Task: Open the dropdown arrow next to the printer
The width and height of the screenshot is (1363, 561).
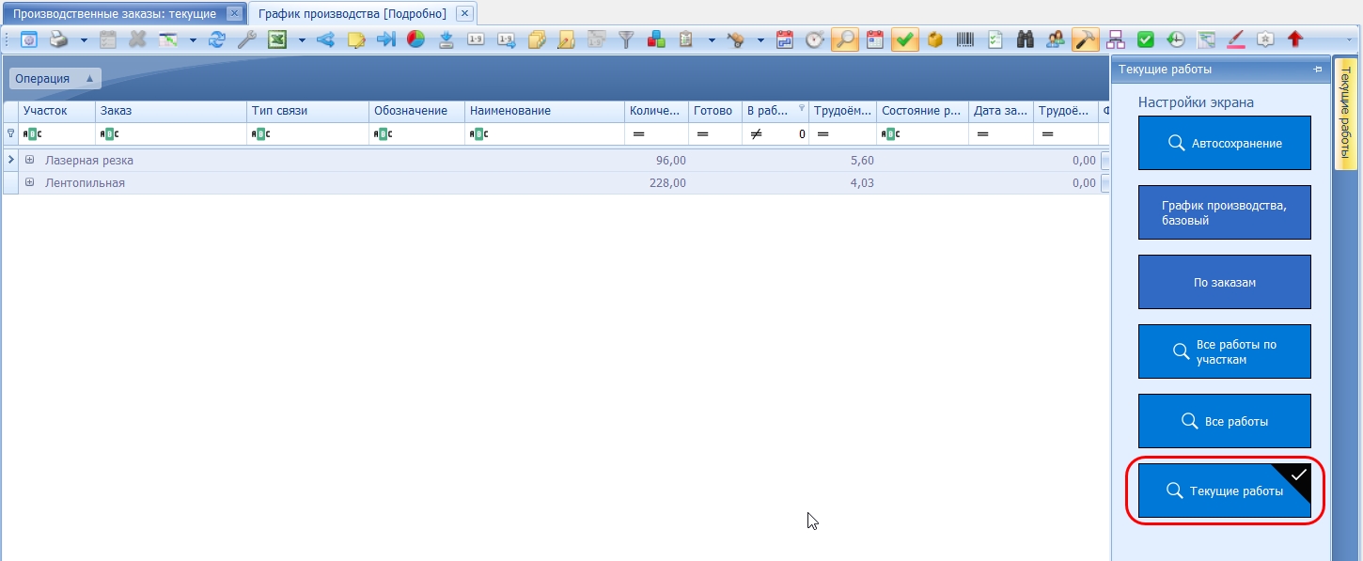Action: (x=84, y=40)
